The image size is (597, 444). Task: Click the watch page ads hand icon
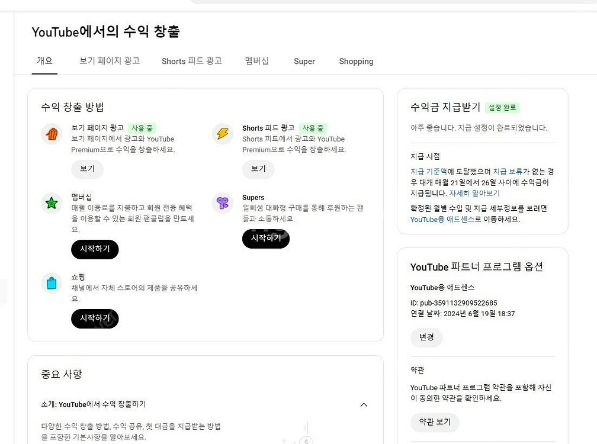click(52, 134)
